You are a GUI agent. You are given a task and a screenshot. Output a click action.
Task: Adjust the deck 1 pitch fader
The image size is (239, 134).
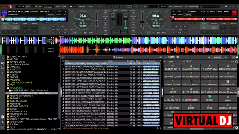click(97, 20)
